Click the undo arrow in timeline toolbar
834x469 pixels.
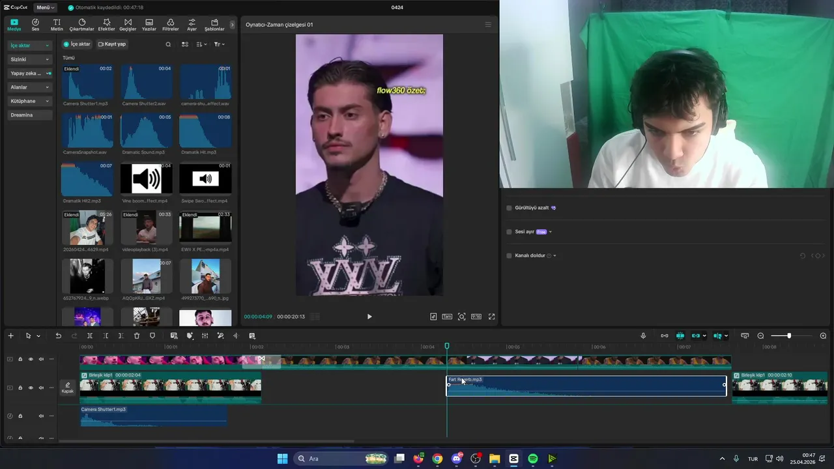[x=58, y=336]
